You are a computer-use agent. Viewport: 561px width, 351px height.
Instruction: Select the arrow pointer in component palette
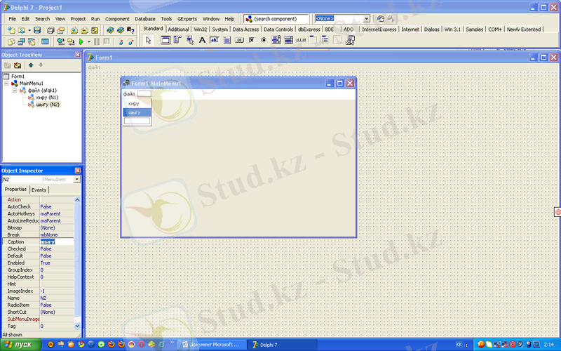pos(148,41)
